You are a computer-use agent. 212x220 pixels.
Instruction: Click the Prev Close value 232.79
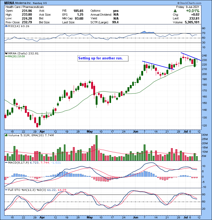pyautogui.click(x=27, y=22)
